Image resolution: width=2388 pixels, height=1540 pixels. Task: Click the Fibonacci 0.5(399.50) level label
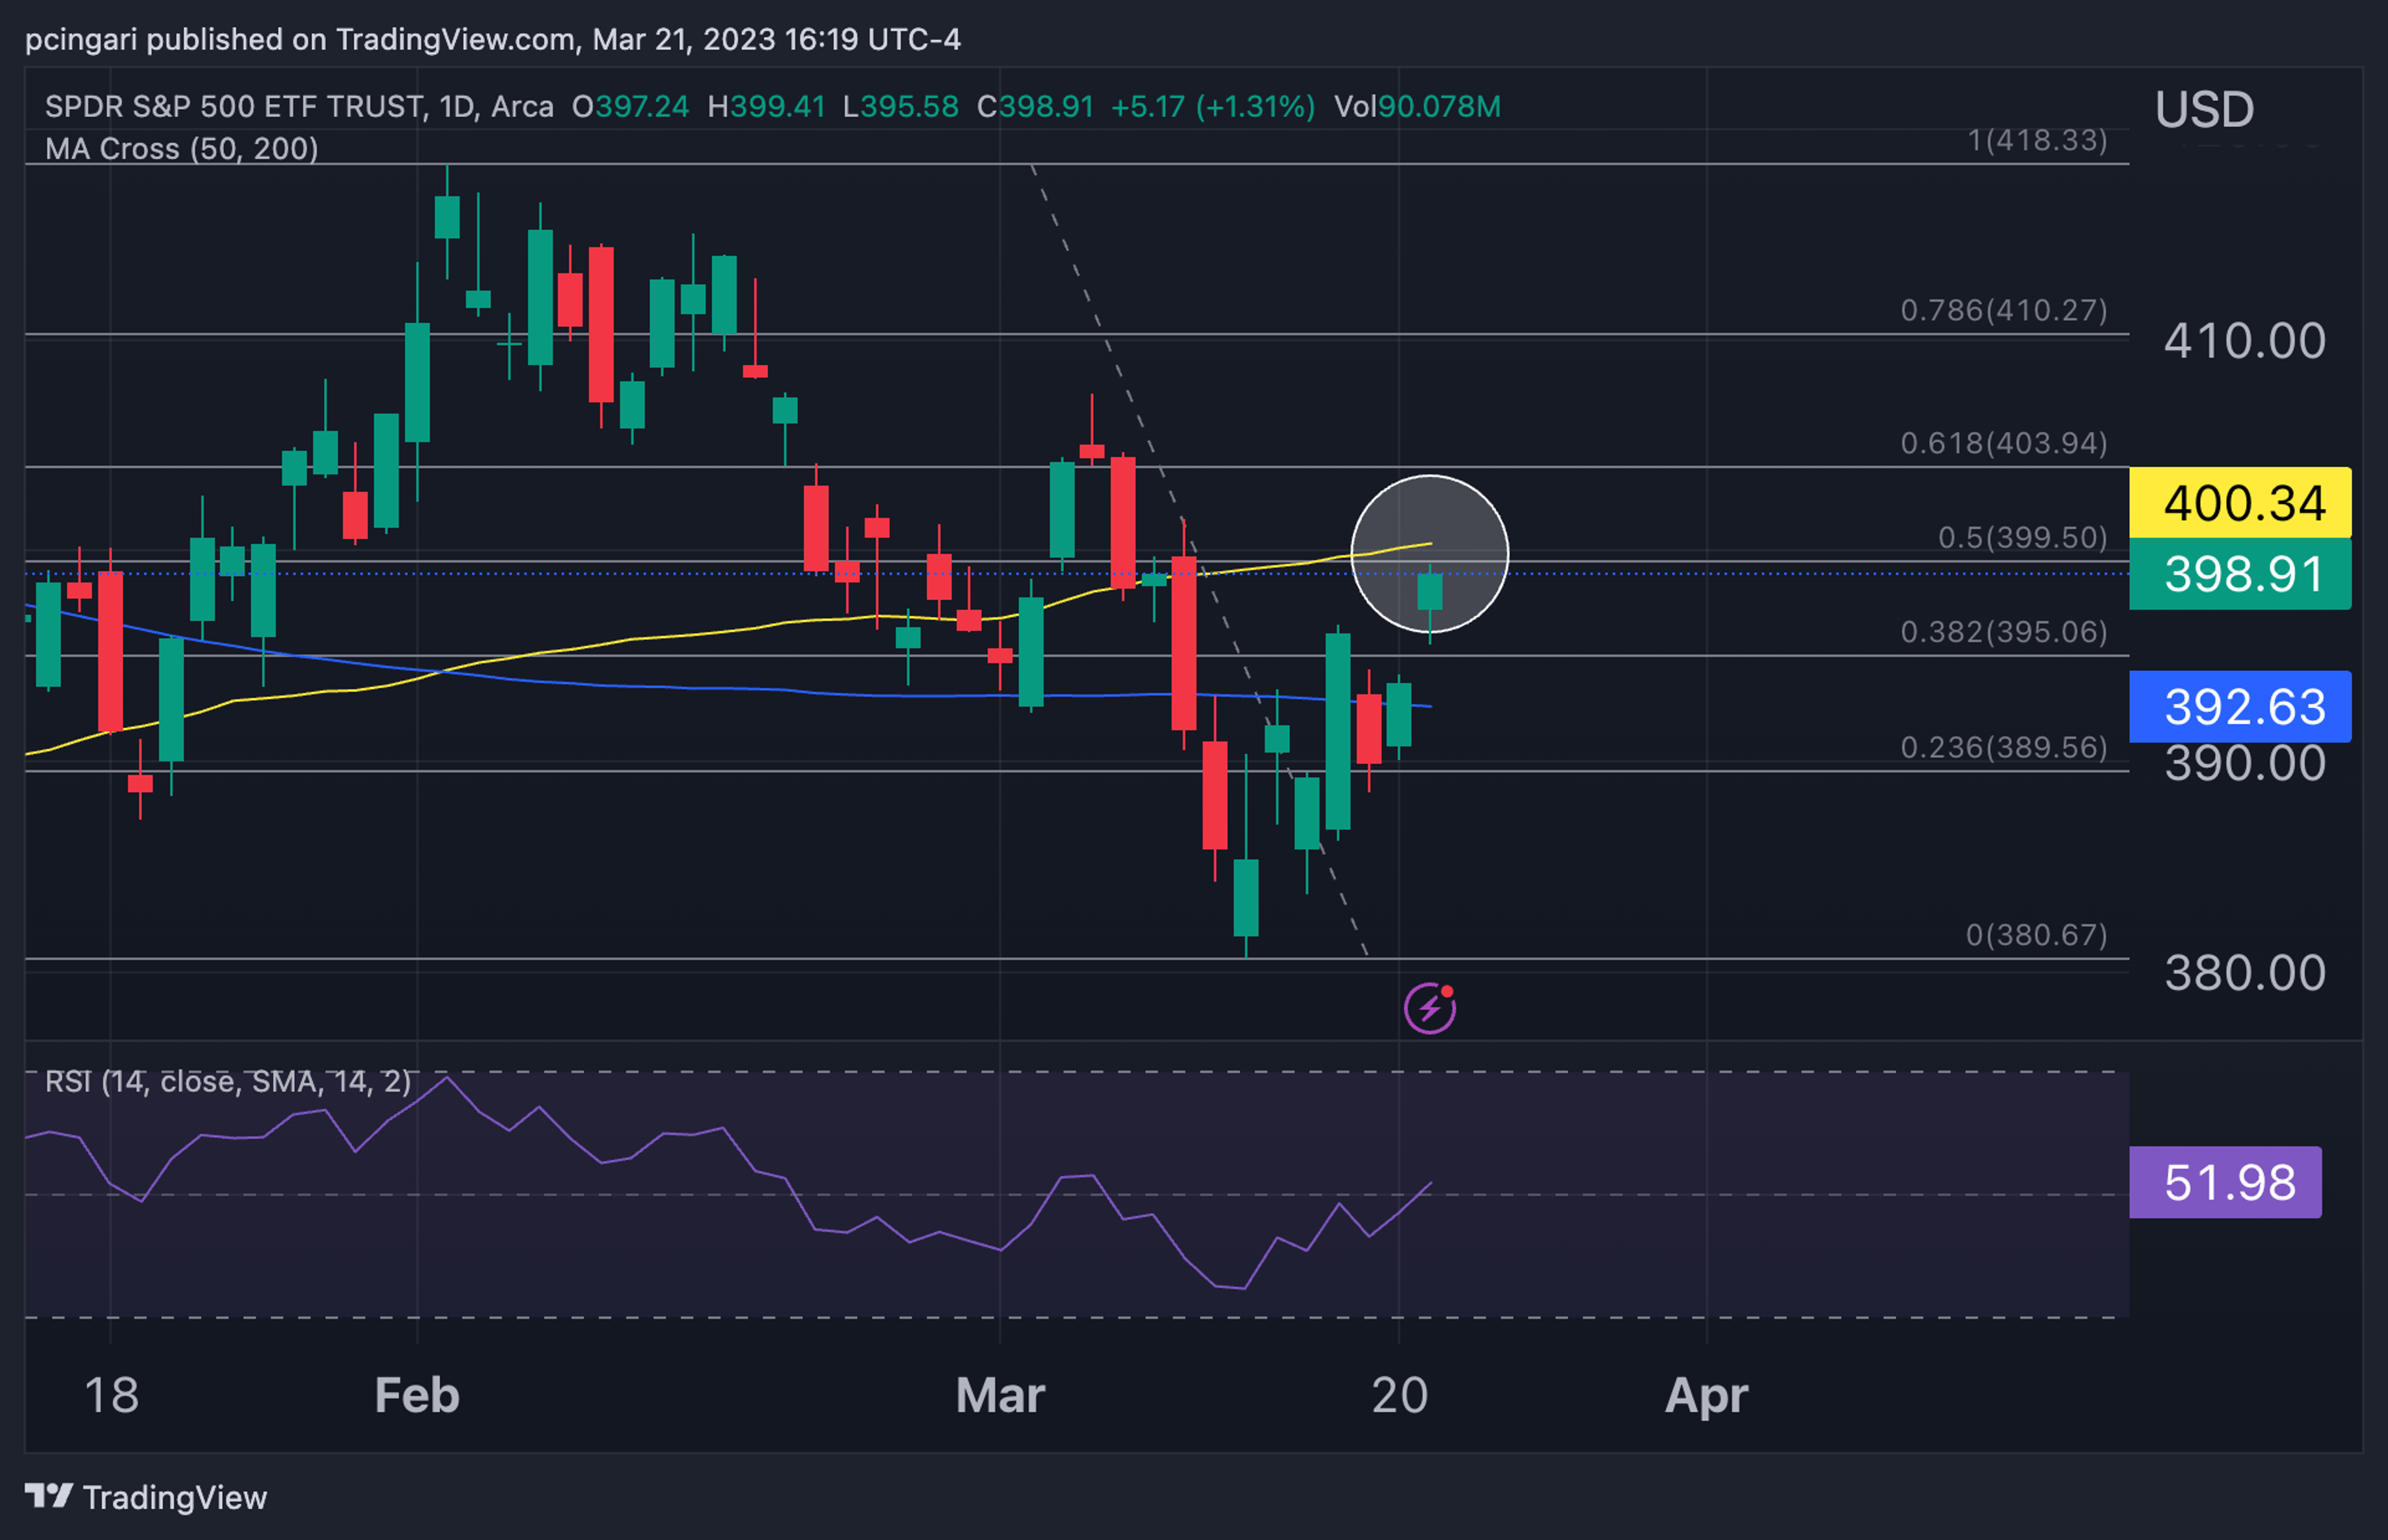point(2023,537)
